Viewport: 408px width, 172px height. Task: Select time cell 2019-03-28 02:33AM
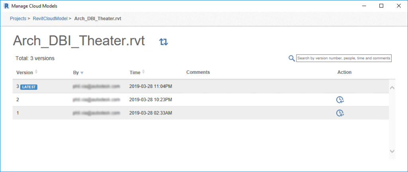pyautogui.click(x=151, y=113)
